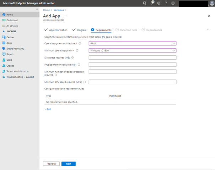Image resolution: width=215 pixels, height=170 pixels.
Task: Focus the Disk space required field
Action: pos(133,57)
